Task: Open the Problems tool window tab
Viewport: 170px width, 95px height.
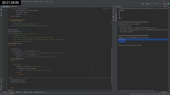Action: tap(12, 92)
